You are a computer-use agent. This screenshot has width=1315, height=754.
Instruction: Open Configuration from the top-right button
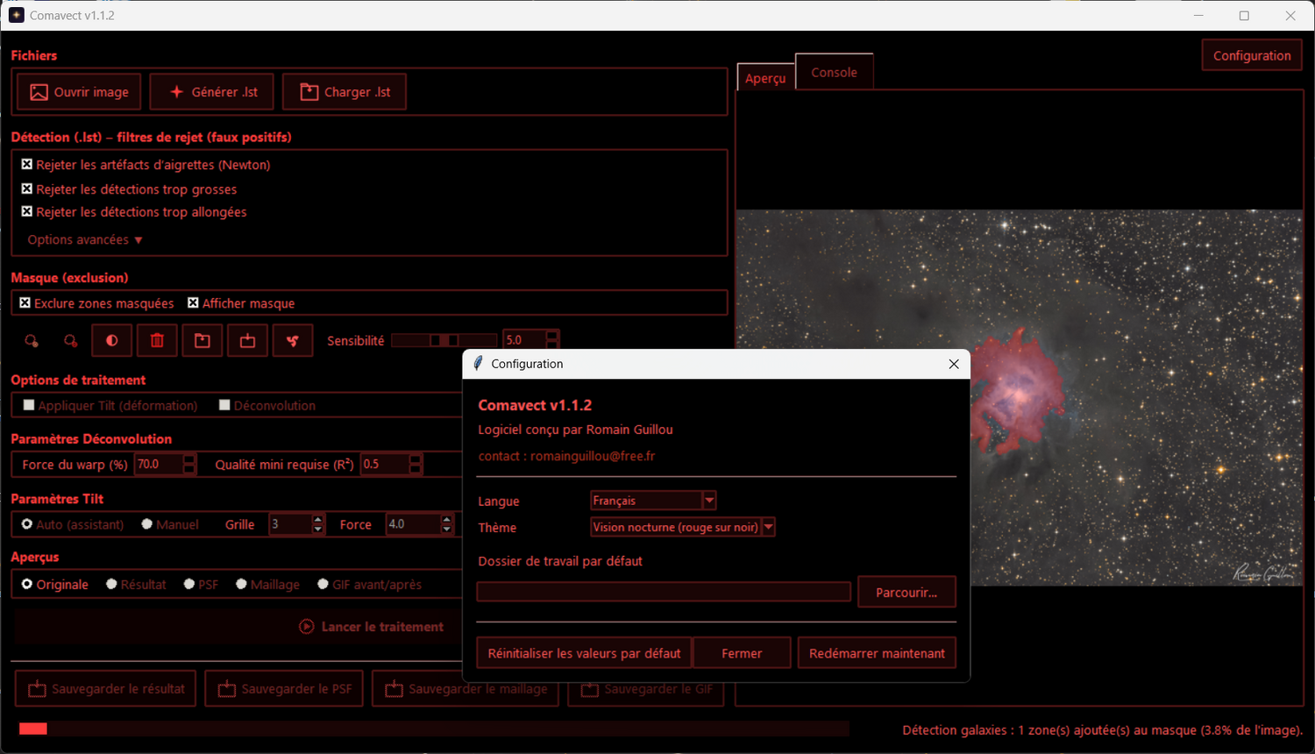pos(1252,55)
